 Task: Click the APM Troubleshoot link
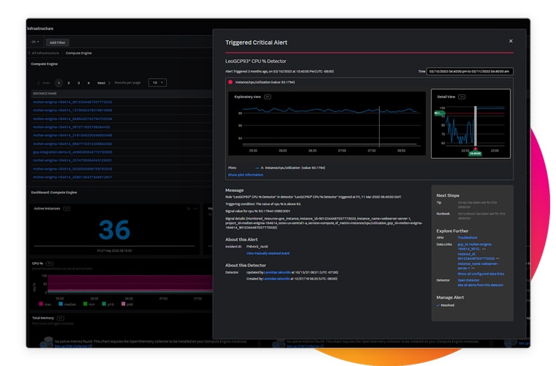(467, 238)
